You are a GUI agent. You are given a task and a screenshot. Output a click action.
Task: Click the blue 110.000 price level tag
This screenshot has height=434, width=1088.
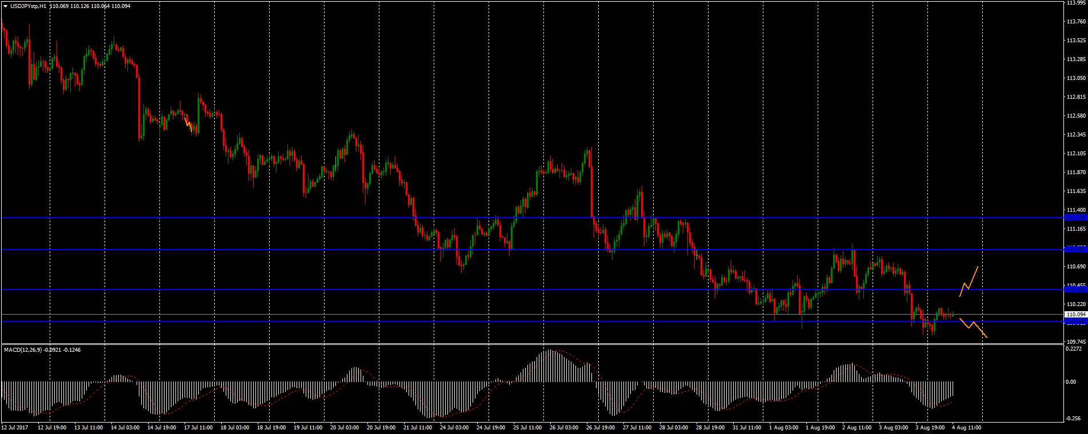coord(1075,322)
